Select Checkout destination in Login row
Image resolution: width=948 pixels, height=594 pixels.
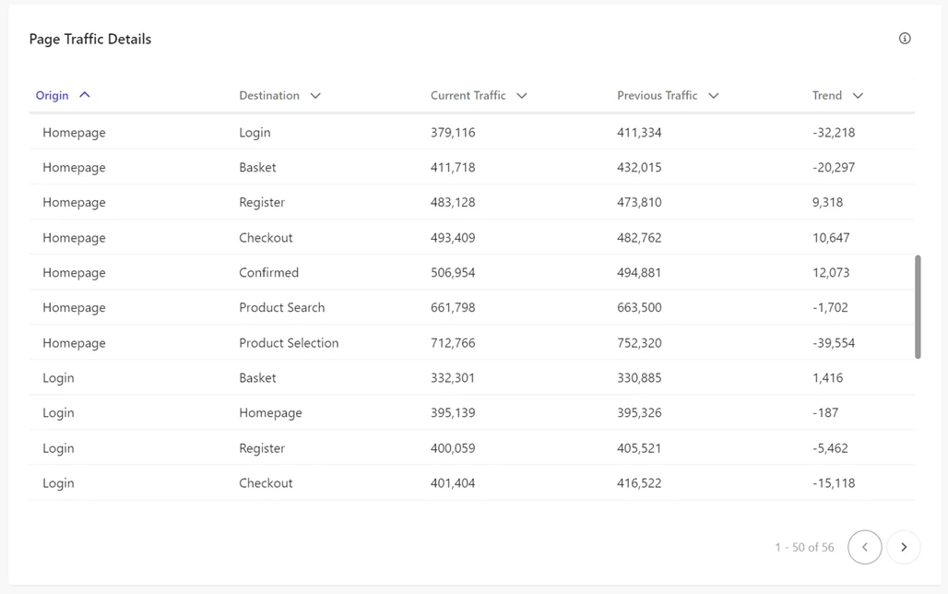point(266,483)
